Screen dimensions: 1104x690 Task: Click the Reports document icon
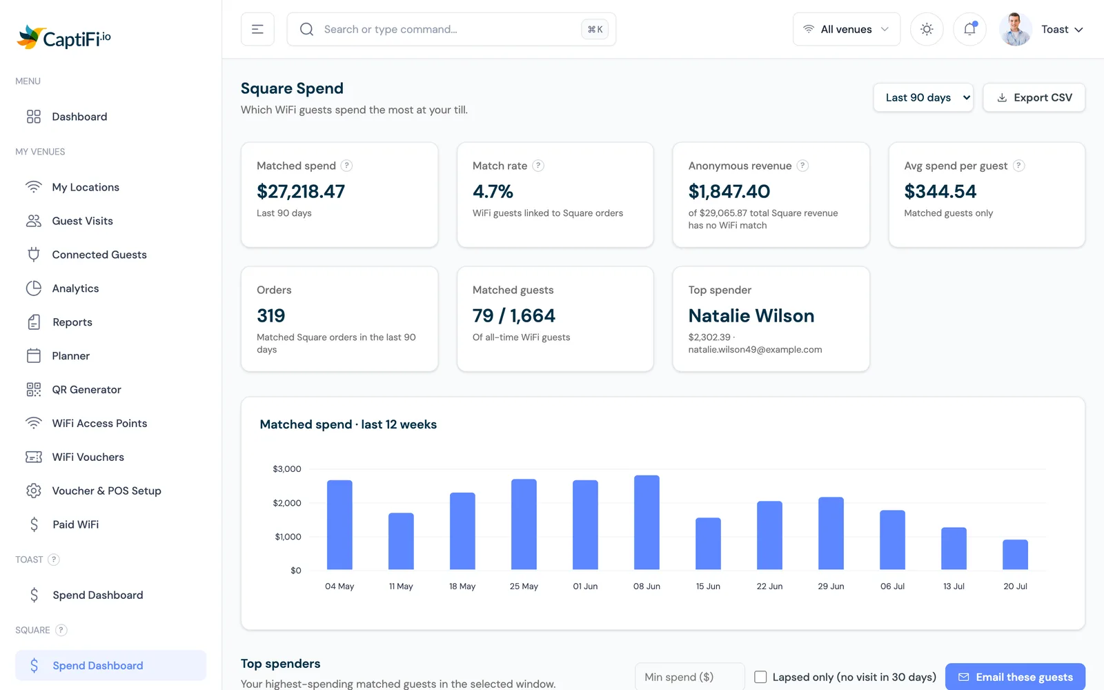34,322
